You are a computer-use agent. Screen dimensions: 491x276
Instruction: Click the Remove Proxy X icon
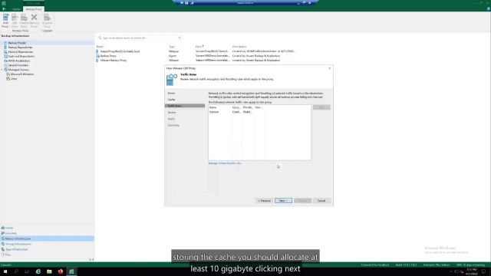[34, 17]
